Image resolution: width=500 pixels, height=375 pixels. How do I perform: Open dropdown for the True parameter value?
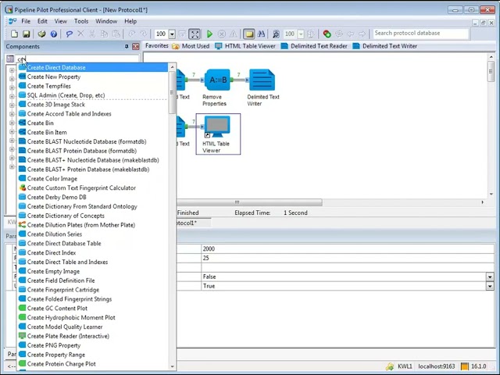(490, 286)
